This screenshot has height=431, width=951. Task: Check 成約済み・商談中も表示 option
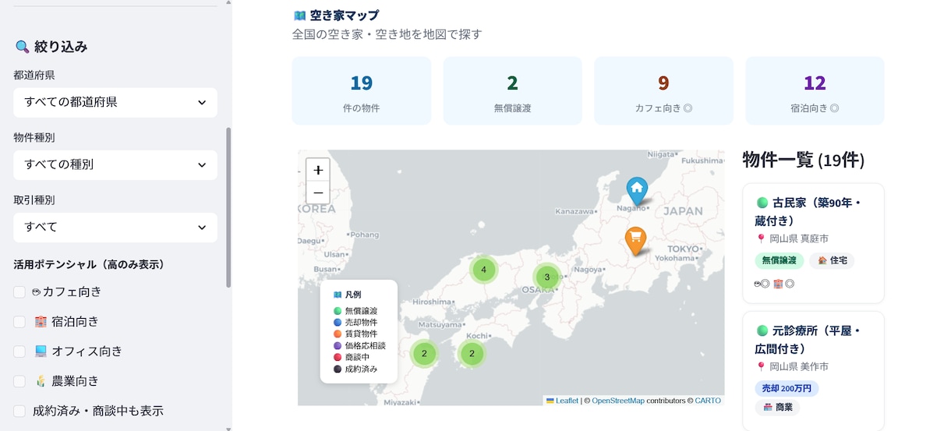click(19, 411)
